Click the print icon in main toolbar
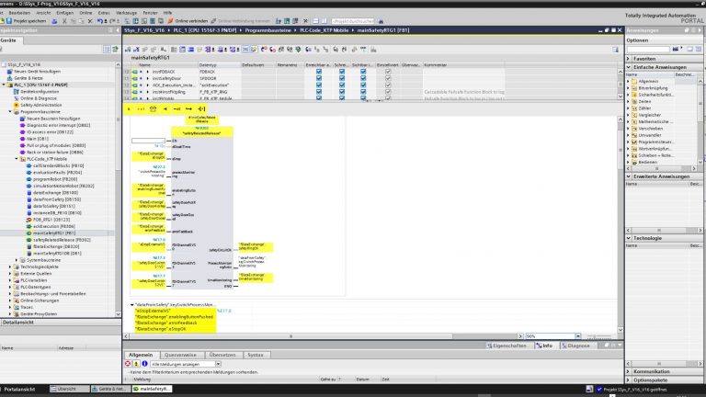 54,21
